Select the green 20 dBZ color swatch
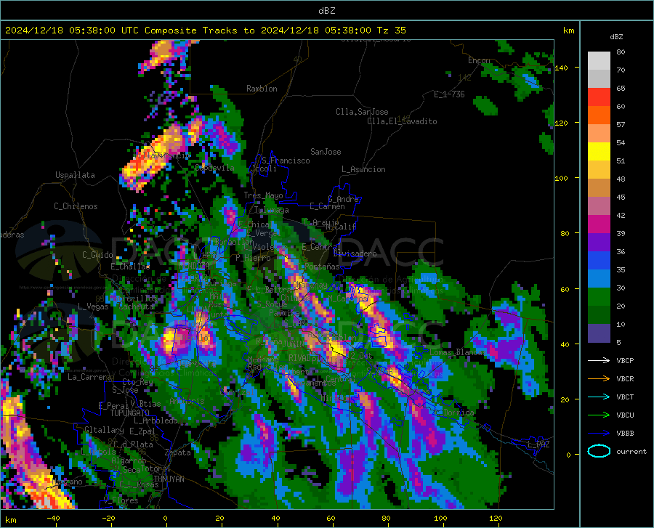Image resolution: width=654 pixels, height=528 pixels. [x=599, y=297]
